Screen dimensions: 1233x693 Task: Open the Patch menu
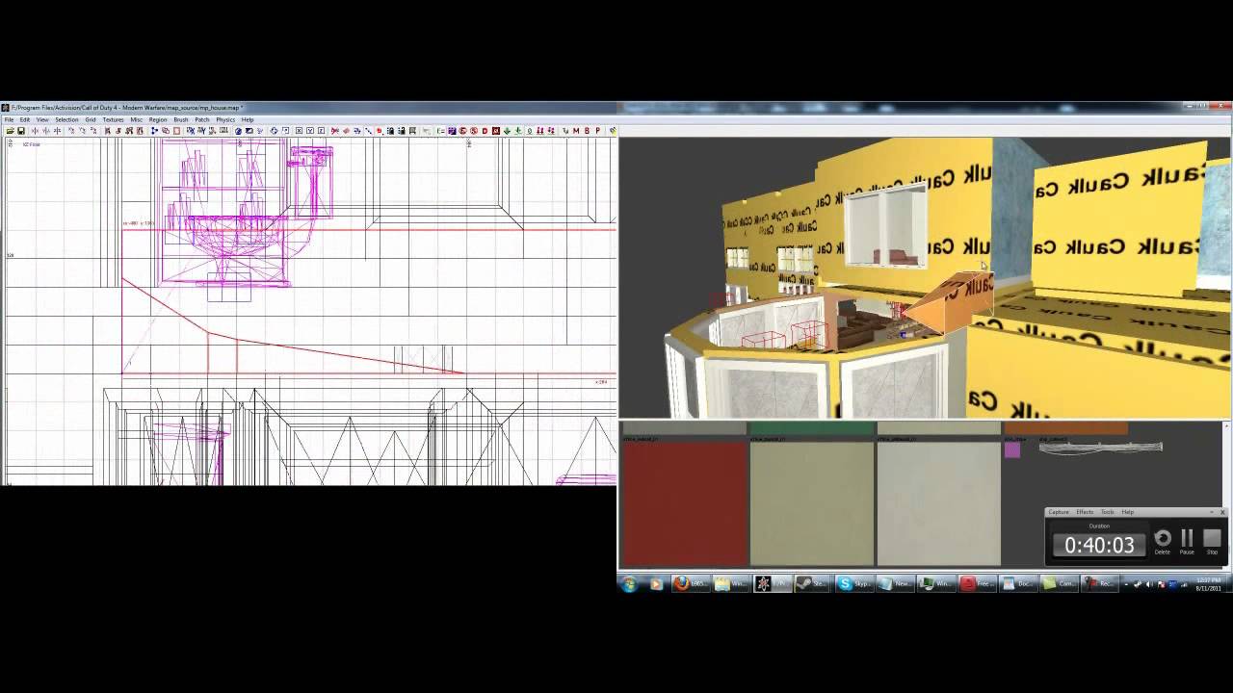202,119
